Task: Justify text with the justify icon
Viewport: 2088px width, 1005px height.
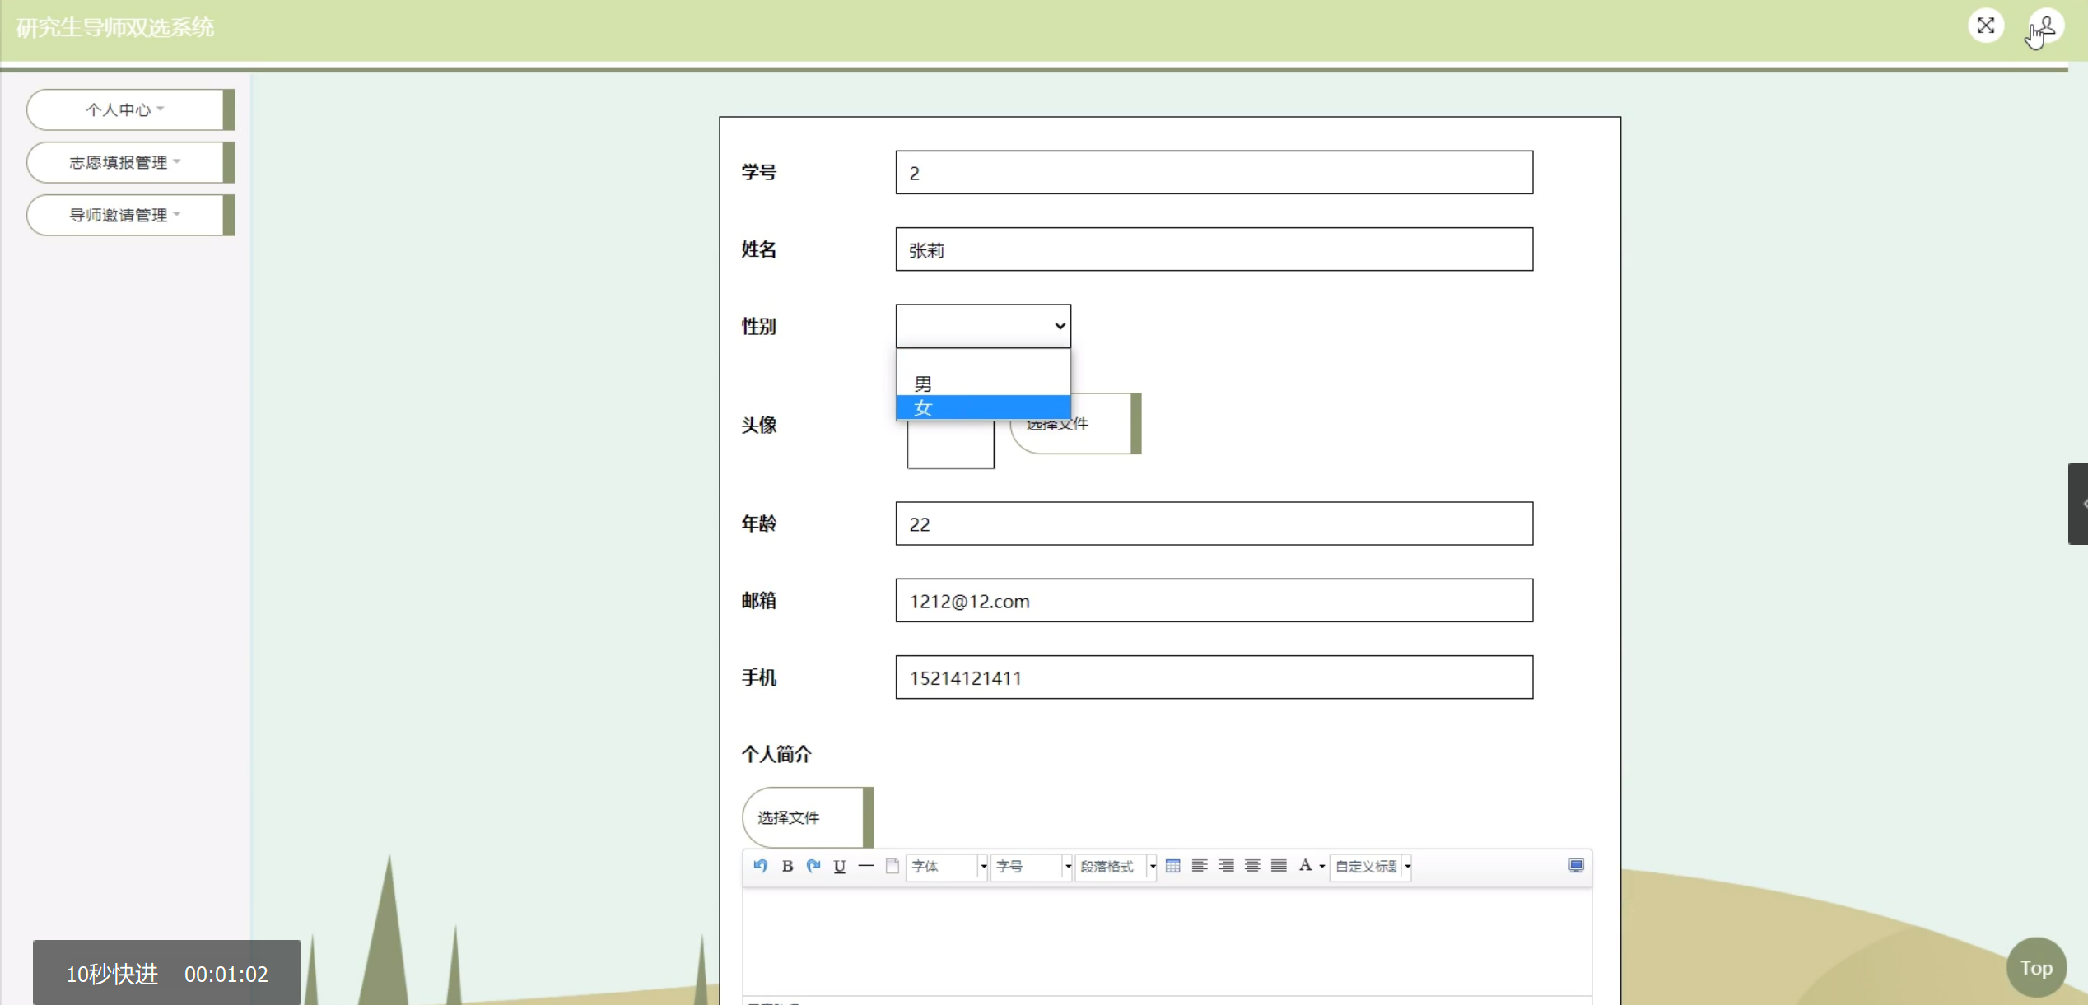Action: (1279, 866)
